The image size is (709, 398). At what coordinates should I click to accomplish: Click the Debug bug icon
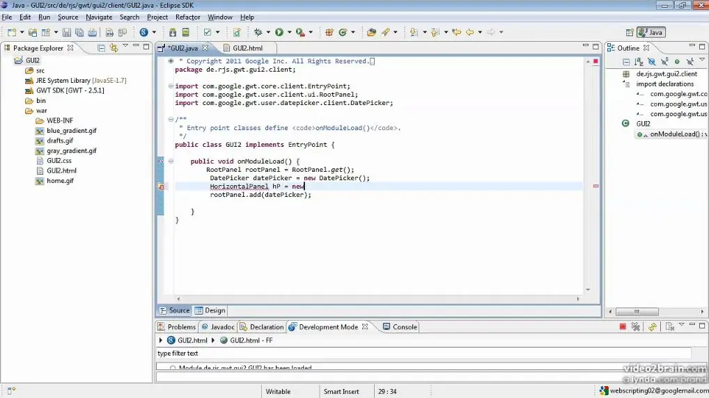(258, 33)
